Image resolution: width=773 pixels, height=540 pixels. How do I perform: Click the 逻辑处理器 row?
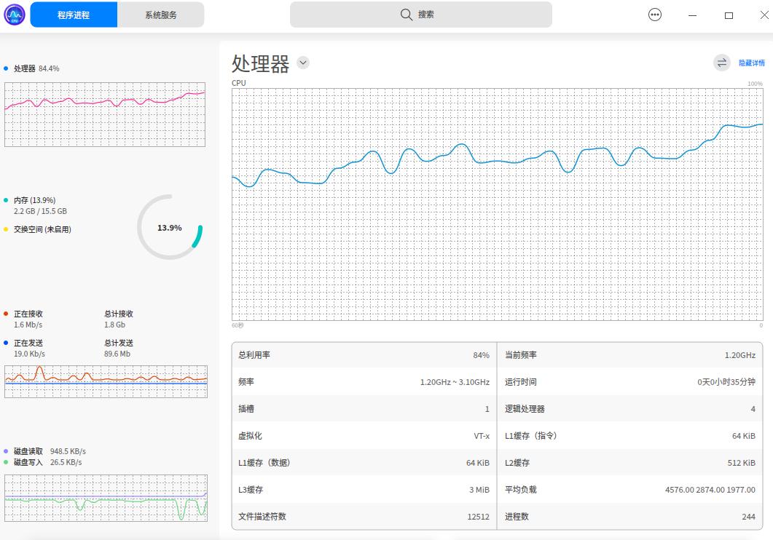(x=629, y=408)
